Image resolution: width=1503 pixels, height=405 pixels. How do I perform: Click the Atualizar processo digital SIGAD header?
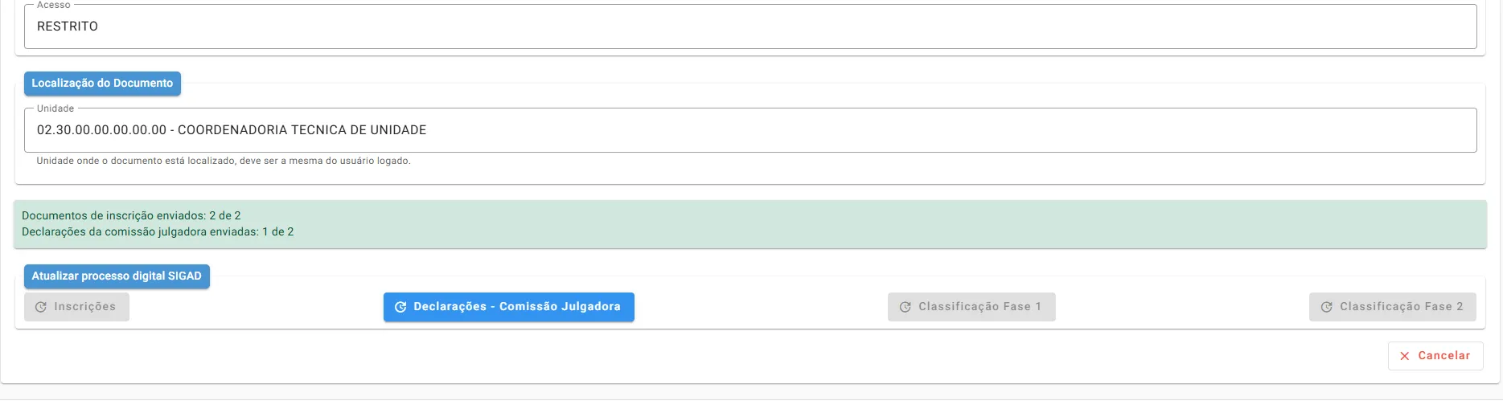[117, 276]
